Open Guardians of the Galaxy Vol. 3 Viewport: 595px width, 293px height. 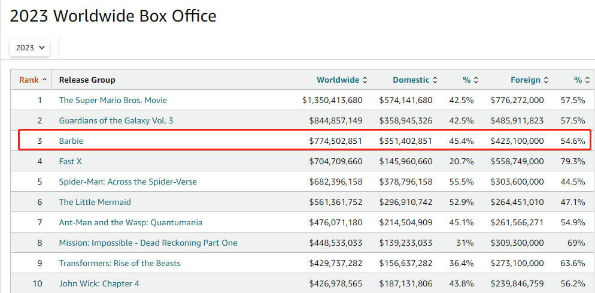[x=116, y=120]
